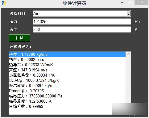Select the 粘度 0.00002 pa.s row
The image size is (149, 118).
tap(67, 59)
